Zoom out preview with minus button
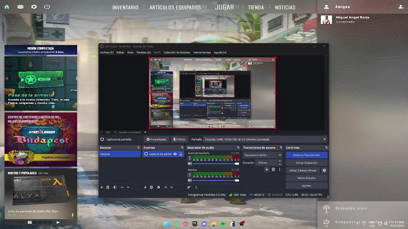The width and height of the screenshot is (408, 229). point(101,132)
